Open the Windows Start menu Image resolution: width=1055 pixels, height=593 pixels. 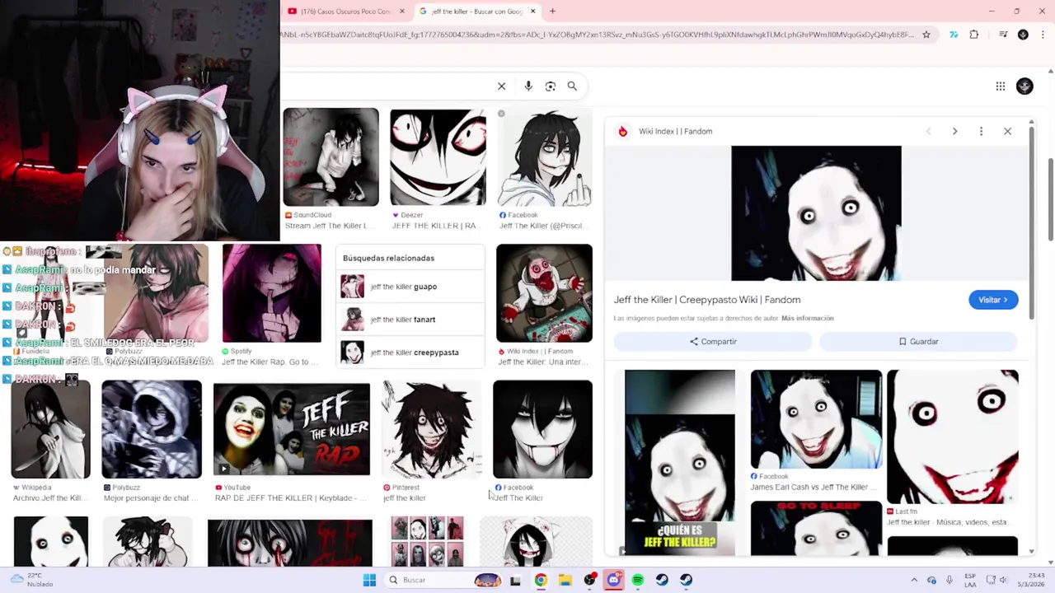point(369,580)
